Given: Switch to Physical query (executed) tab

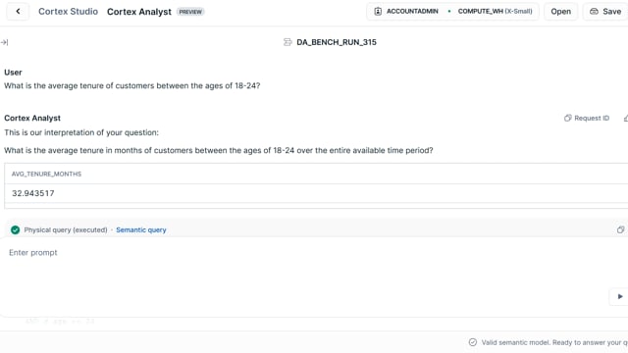Looking at the screenshot, I should point(66,229).
